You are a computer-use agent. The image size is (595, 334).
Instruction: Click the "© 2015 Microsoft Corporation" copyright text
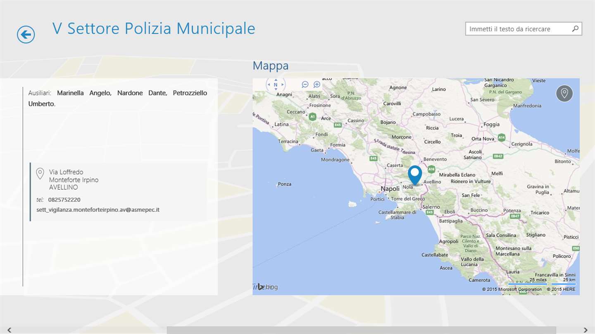(x=512, y=289)
